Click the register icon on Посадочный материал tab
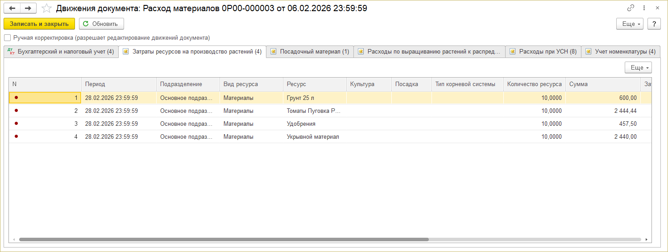 pos(273,52)
